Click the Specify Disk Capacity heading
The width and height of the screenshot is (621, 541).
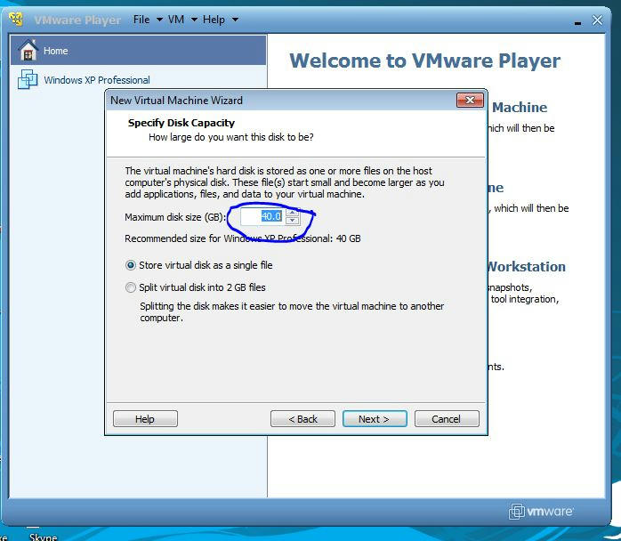pyautogui.click(x=181, y=123)
